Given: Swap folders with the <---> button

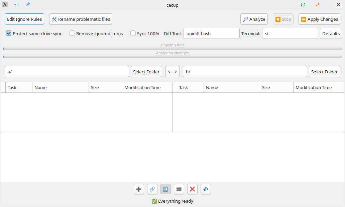Looking at the screenshot, I should pos(172,72).
